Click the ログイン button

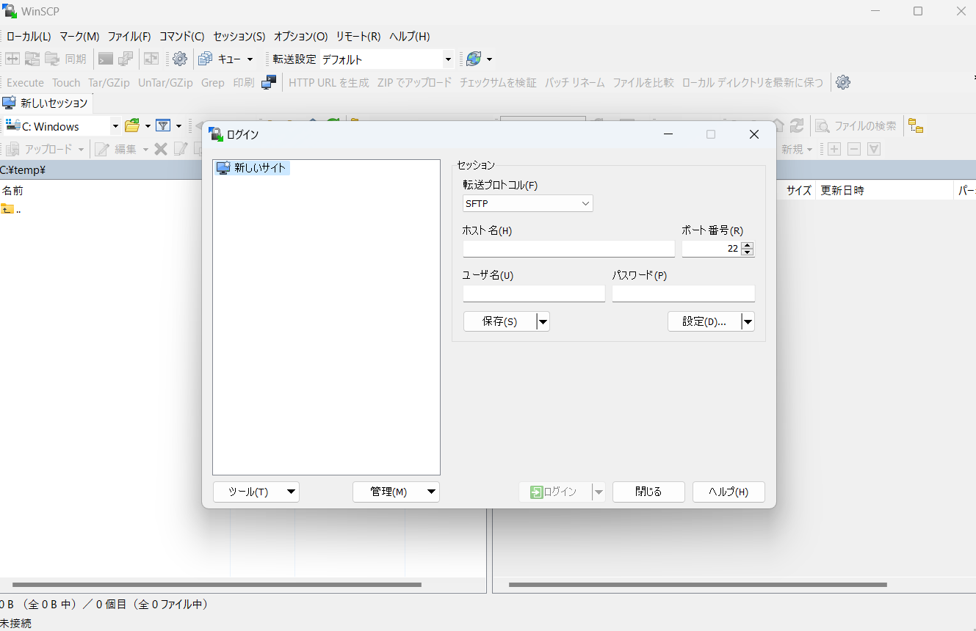556,492
